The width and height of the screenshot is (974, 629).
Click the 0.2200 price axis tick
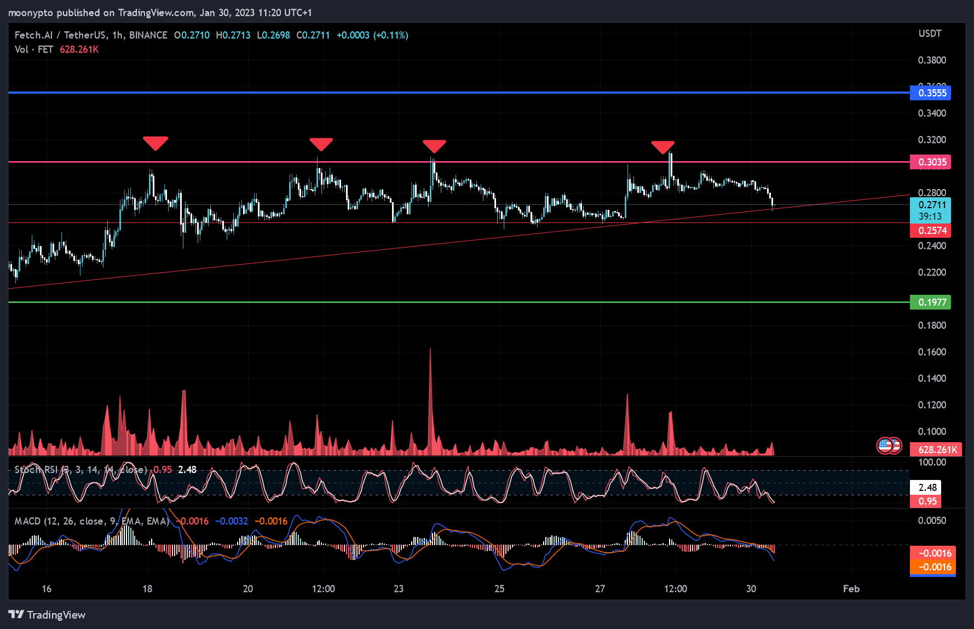[932, 272]
